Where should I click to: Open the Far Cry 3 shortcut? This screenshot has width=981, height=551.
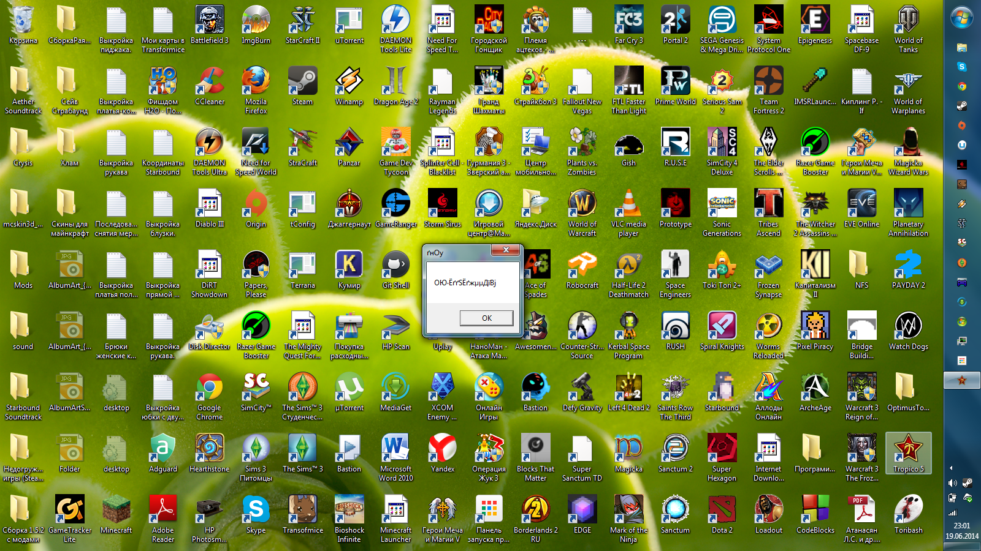pyautogui.click(x=629, y=26)
